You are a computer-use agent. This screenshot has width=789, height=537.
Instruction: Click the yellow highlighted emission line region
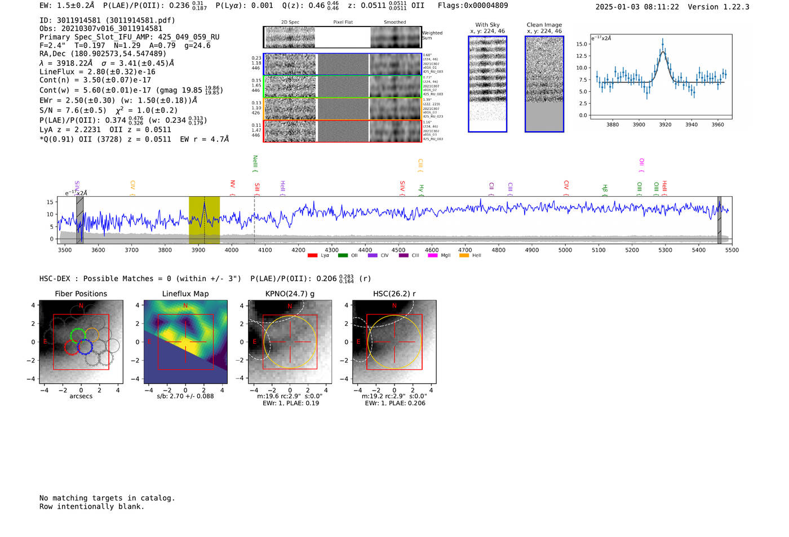(x=204, y=220)
